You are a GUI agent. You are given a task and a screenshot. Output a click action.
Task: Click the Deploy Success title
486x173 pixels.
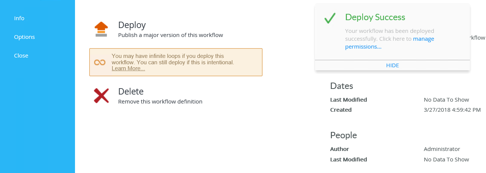click(375, 17)
